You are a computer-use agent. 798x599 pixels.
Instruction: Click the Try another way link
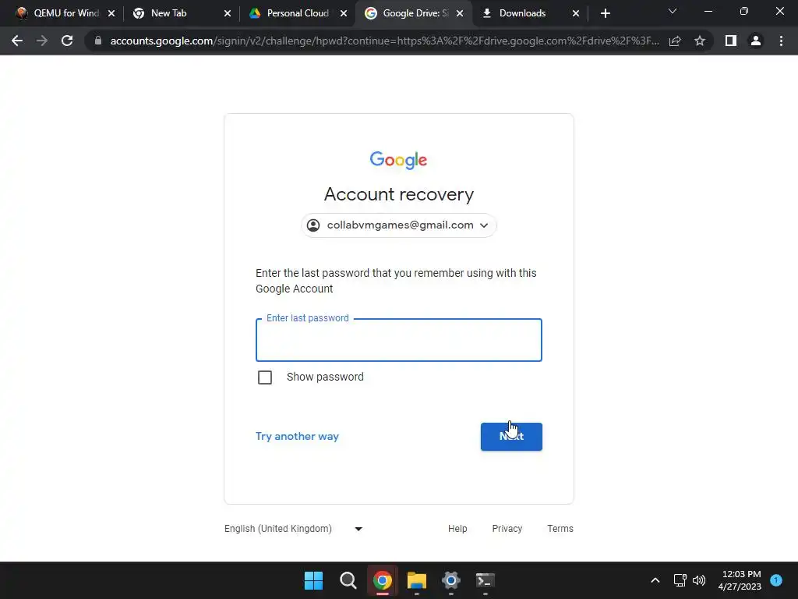coord(297,437)
